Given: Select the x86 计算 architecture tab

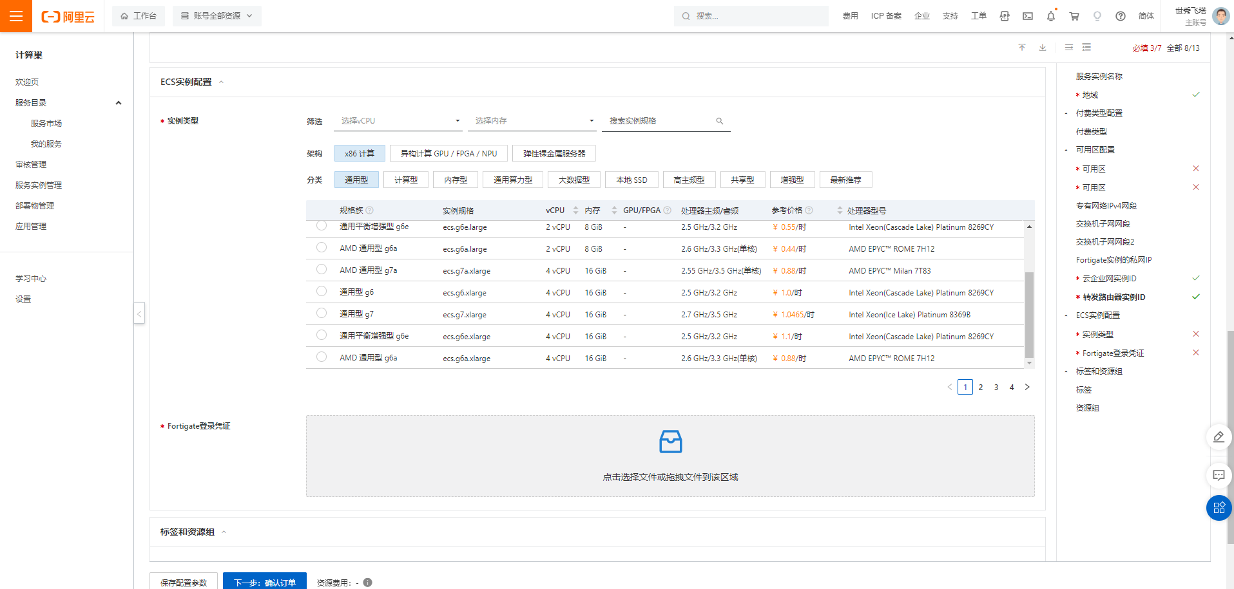Looking at the screenshot, I should pos(360,154).
